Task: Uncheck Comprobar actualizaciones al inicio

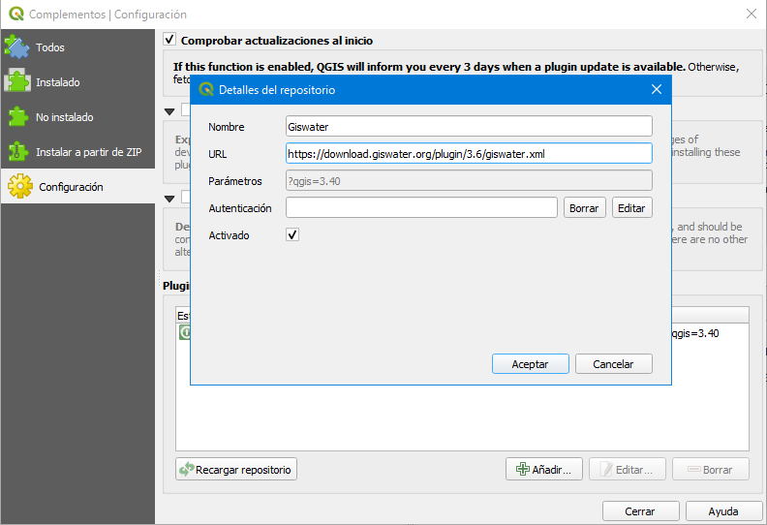Action: coord(169,41)
